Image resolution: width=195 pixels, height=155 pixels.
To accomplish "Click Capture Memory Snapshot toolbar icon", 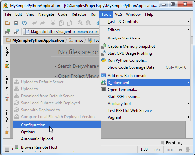I will point(8,32).
